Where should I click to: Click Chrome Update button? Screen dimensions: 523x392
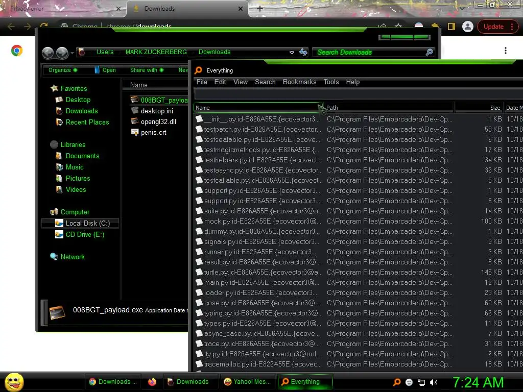click(x=497, y=27)
